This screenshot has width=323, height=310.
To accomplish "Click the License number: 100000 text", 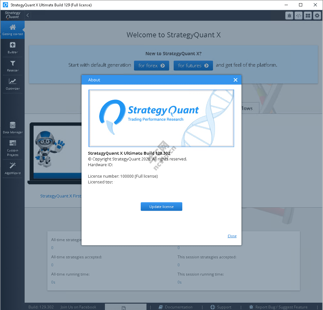I will tap(123, 176).
